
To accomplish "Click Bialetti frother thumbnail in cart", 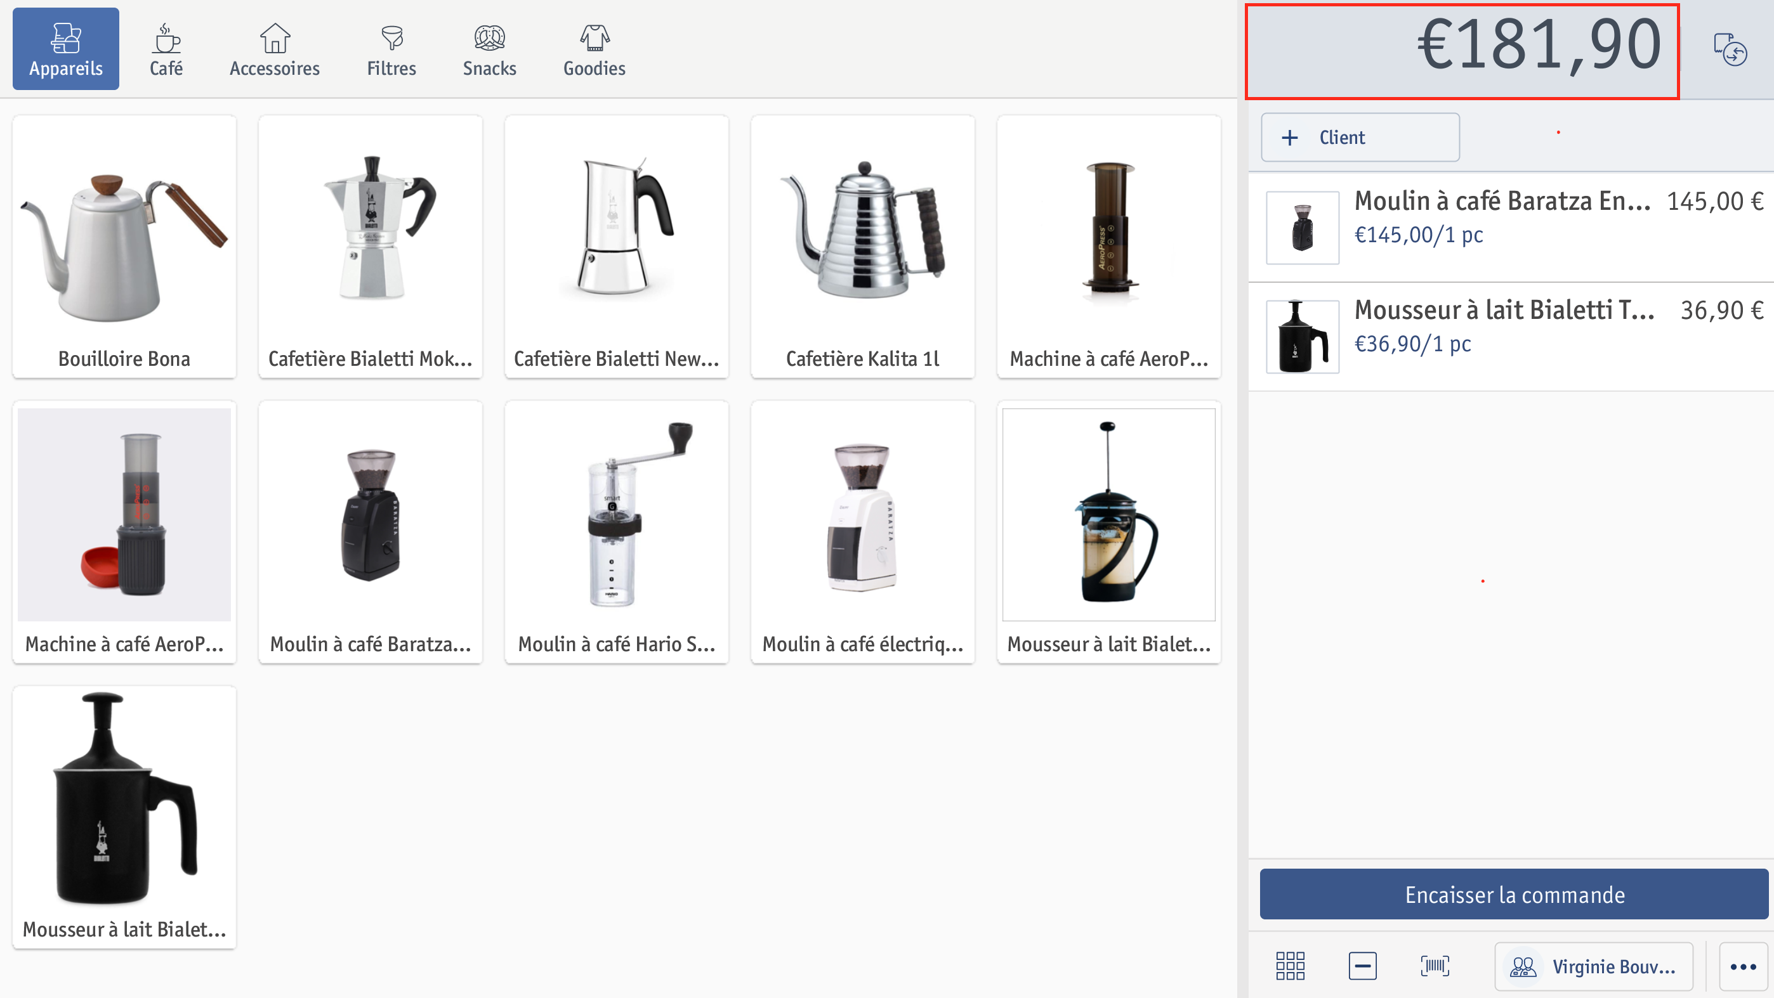I will (x=1302, y=337).
